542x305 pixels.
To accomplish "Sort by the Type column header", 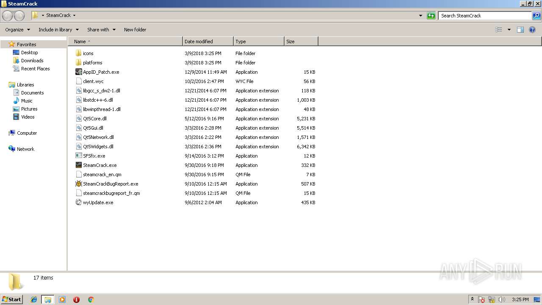I will (259, 42).
